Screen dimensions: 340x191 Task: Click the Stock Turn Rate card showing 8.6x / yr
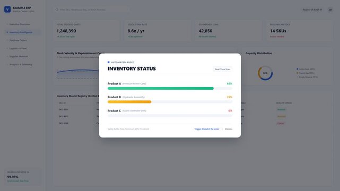158,31
